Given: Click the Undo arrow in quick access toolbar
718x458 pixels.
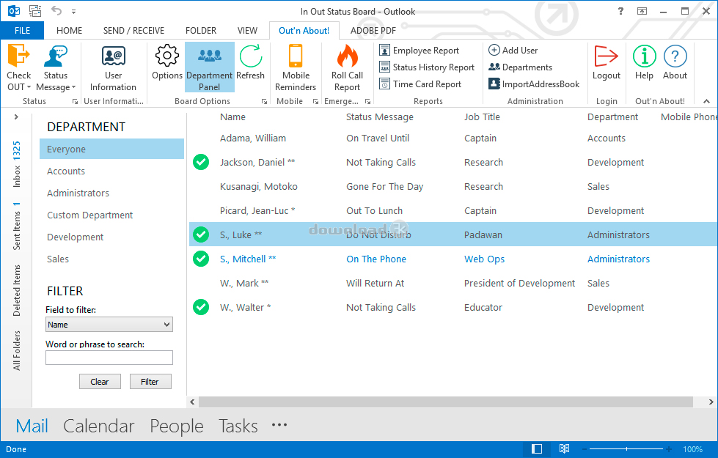Looking at the screenshot, I should pos(56,10).
